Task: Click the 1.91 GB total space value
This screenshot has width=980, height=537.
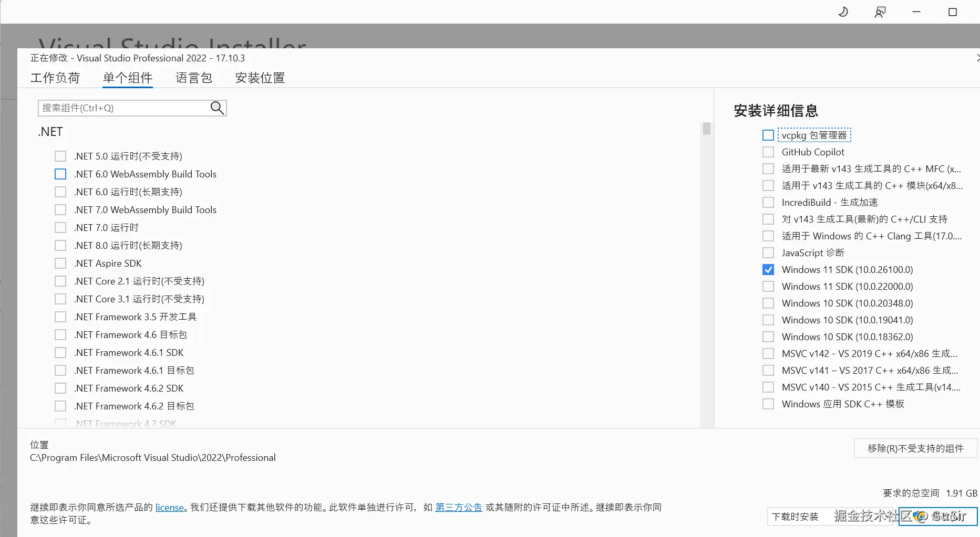Action: click(x=962, y=493)
